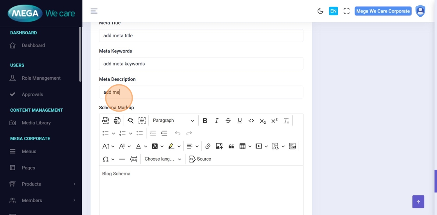This screenshot has height=215, width=437.
Task: Toggle bold formatting
Action: click(205, 121)
